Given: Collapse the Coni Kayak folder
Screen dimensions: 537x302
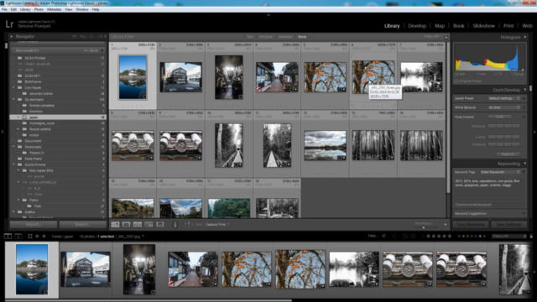Looking at the screenshot, I should point(13,87).
